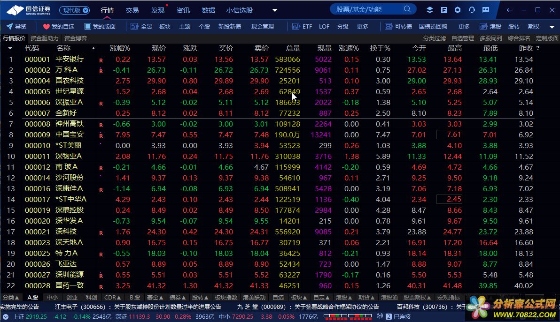The image size is (560, 322).
Task: Open the column header row-number dropdown
Action: [10, 48]
